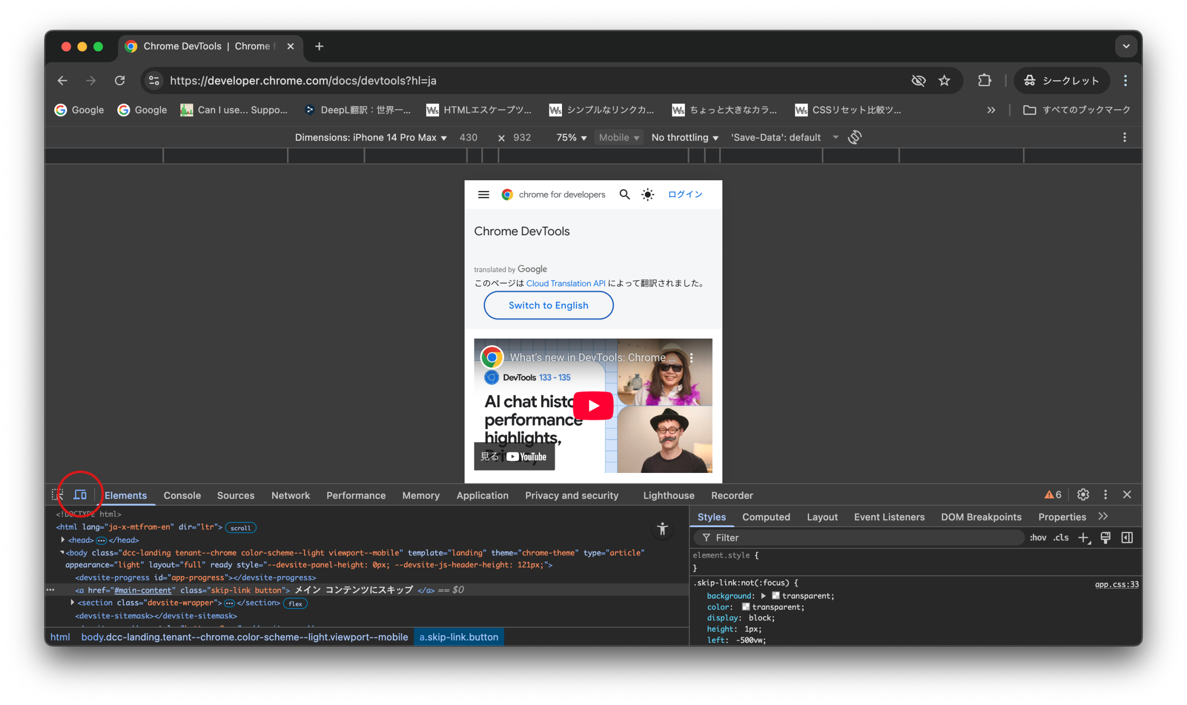Switch to the Network tab

click(290, 495)
